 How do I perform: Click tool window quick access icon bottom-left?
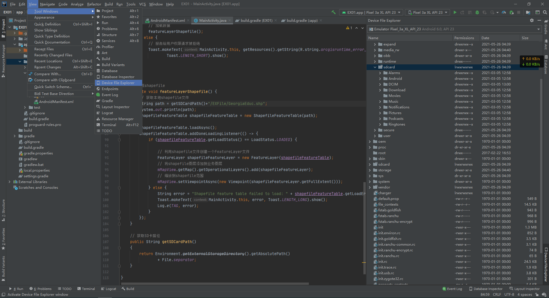point(3,295)
